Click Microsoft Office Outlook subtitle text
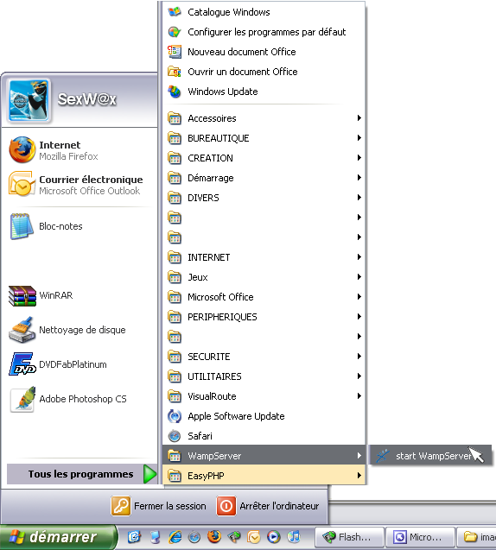The height and width of the screenshot is (550, 496). [90, 191]
